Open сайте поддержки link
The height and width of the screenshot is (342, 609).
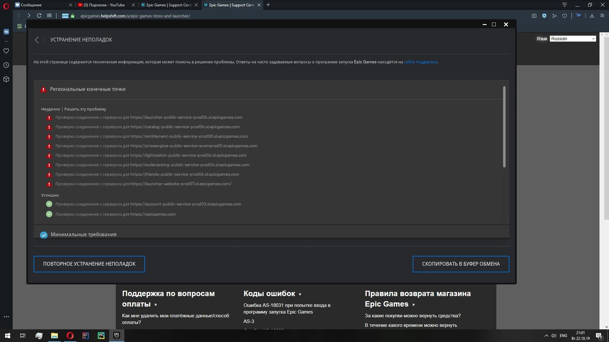[x=420, y=62]
